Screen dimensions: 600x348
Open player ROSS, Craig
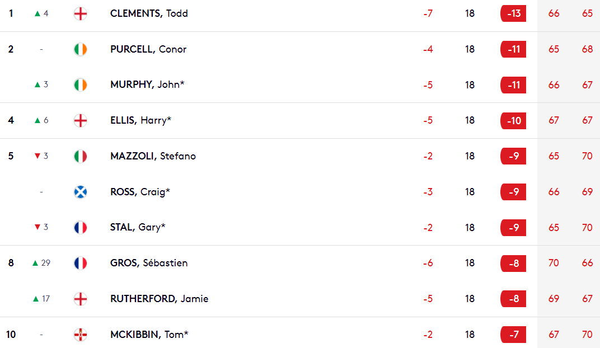(x=140, y=191)
